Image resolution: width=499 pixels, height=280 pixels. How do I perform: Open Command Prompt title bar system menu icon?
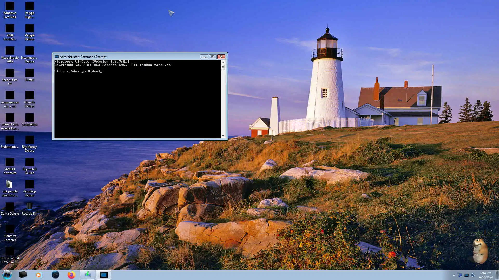coord(57,57)
